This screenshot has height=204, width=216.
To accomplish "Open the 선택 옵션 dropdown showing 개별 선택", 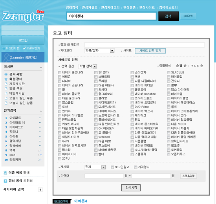I will point(88,66).
